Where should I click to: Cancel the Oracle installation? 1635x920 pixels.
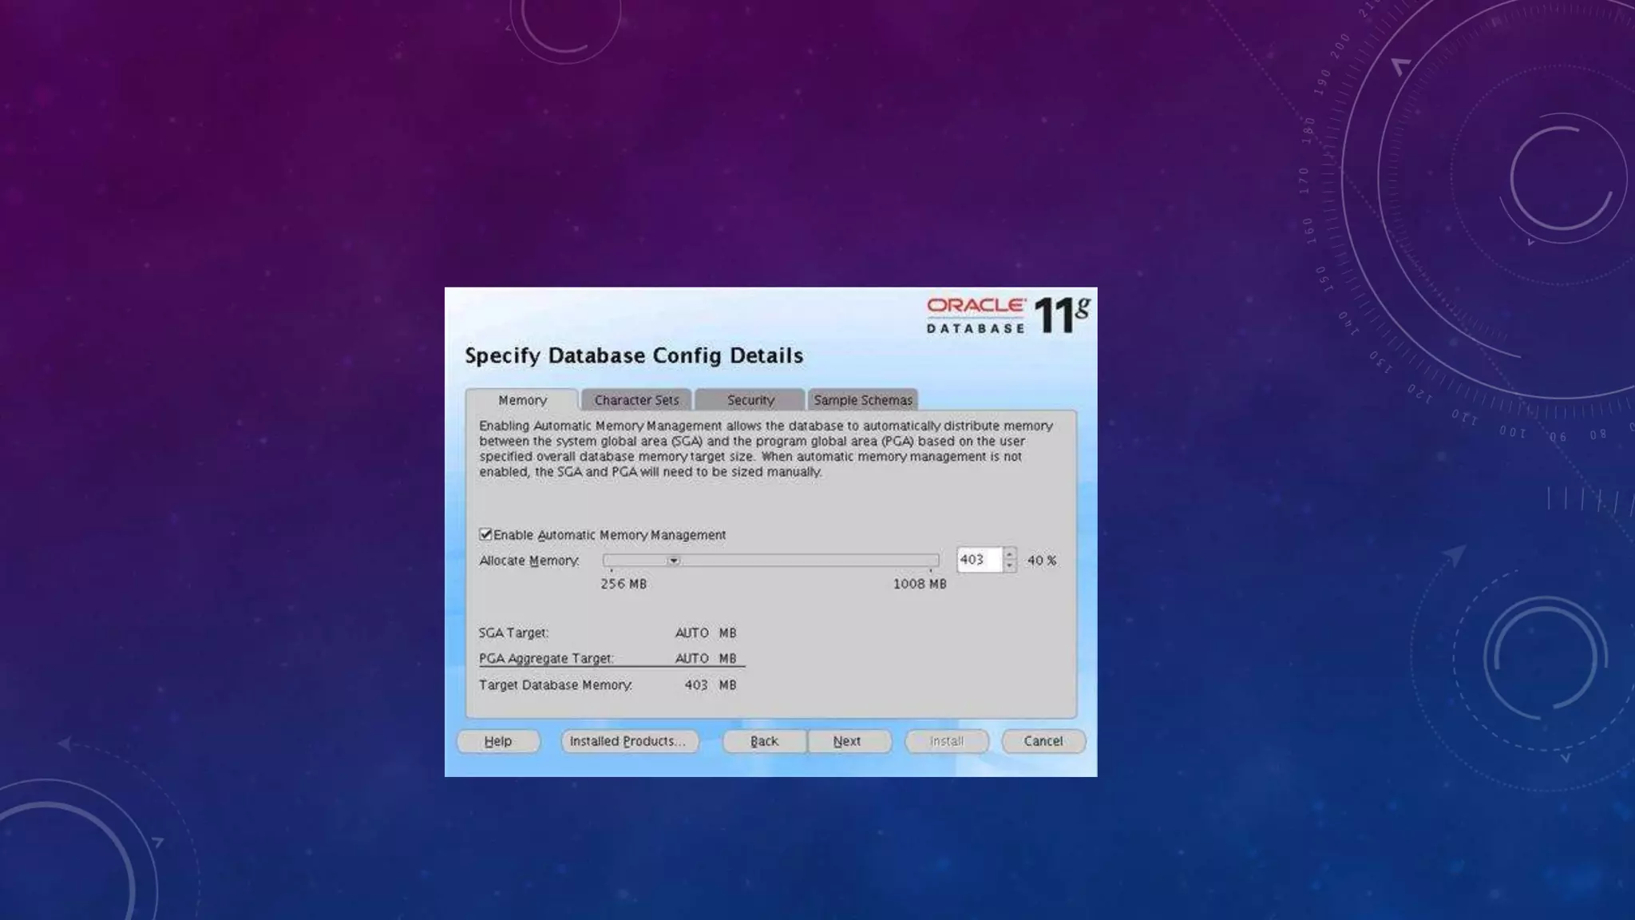coord(1043,741)
